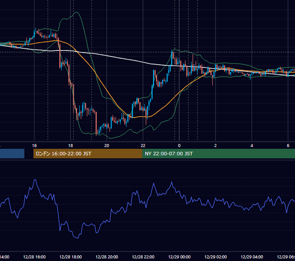Screen dimensions: 295x261
Task: Click the 0 hour label on upper axis
Action: pos(179,146)
